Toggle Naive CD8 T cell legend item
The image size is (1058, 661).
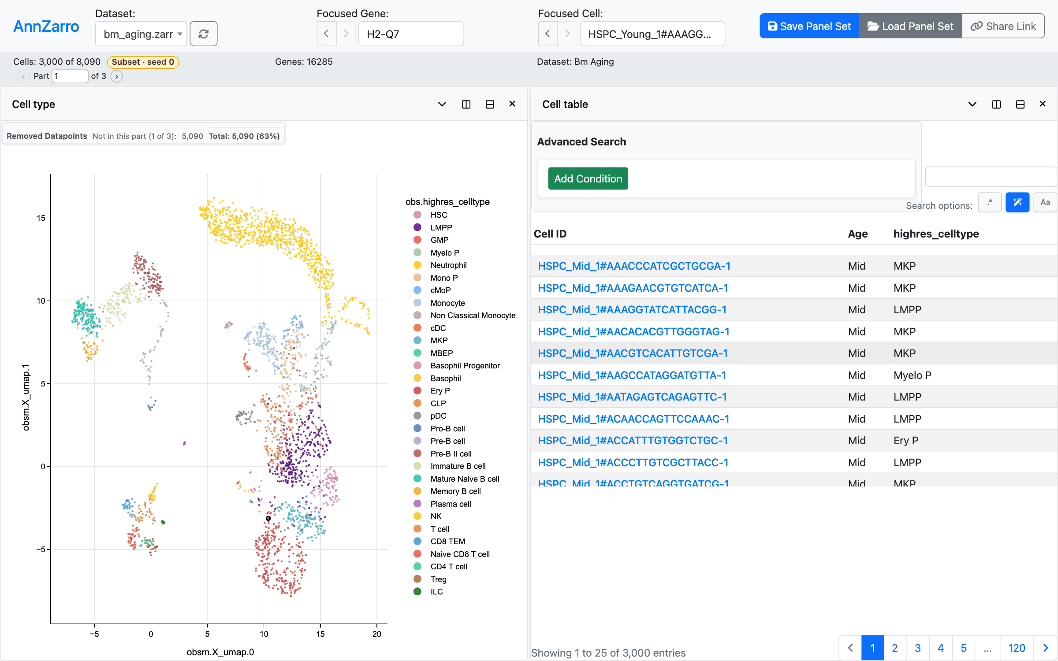[x=451, y=554]
